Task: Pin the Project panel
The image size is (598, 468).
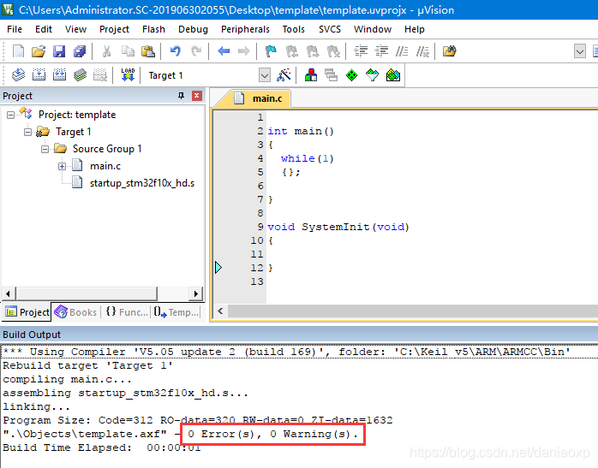Action: (x=181, y=96)
